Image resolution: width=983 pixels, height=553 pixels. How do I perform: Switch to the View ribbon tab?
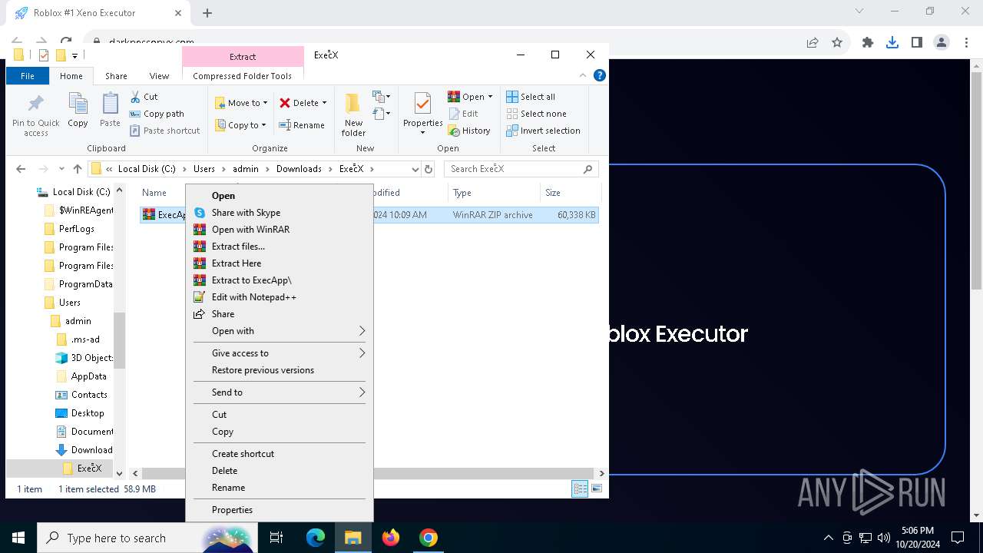[x=159, y=76]
